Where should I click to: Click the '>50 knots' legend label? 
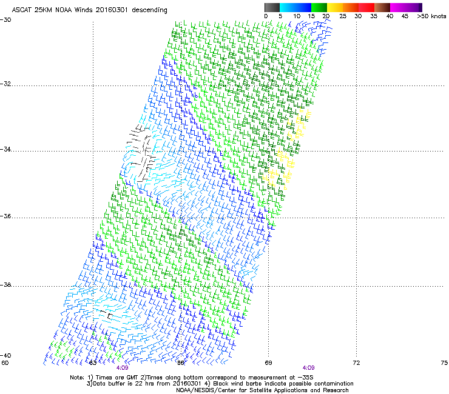pyautogui.click(x=431, y=16)
